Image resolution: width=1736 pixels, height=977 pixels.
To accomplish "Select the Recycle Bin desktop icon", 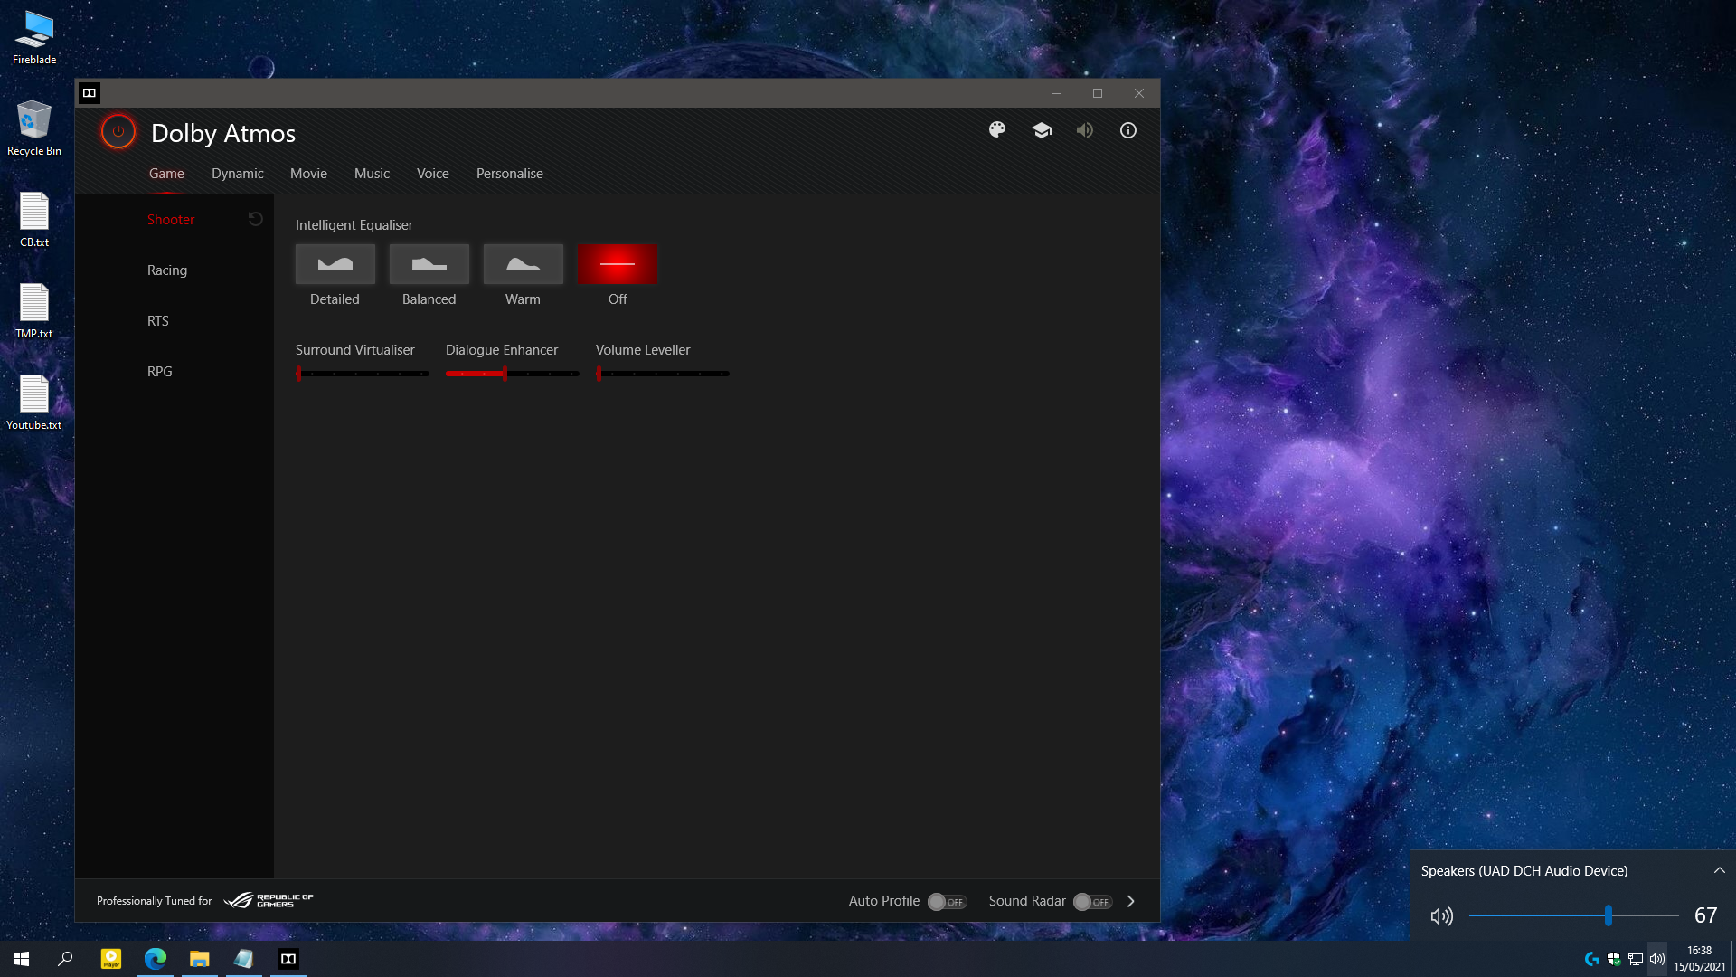I will (34, 128).
